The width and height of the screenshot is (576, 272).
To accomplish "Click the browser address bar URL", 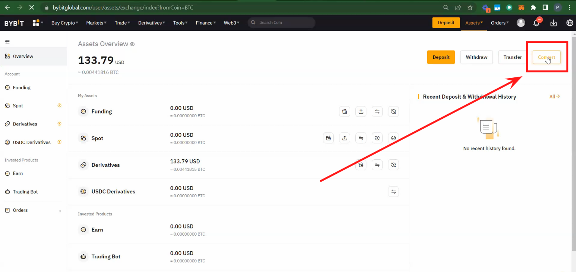I will pos(123,8).
